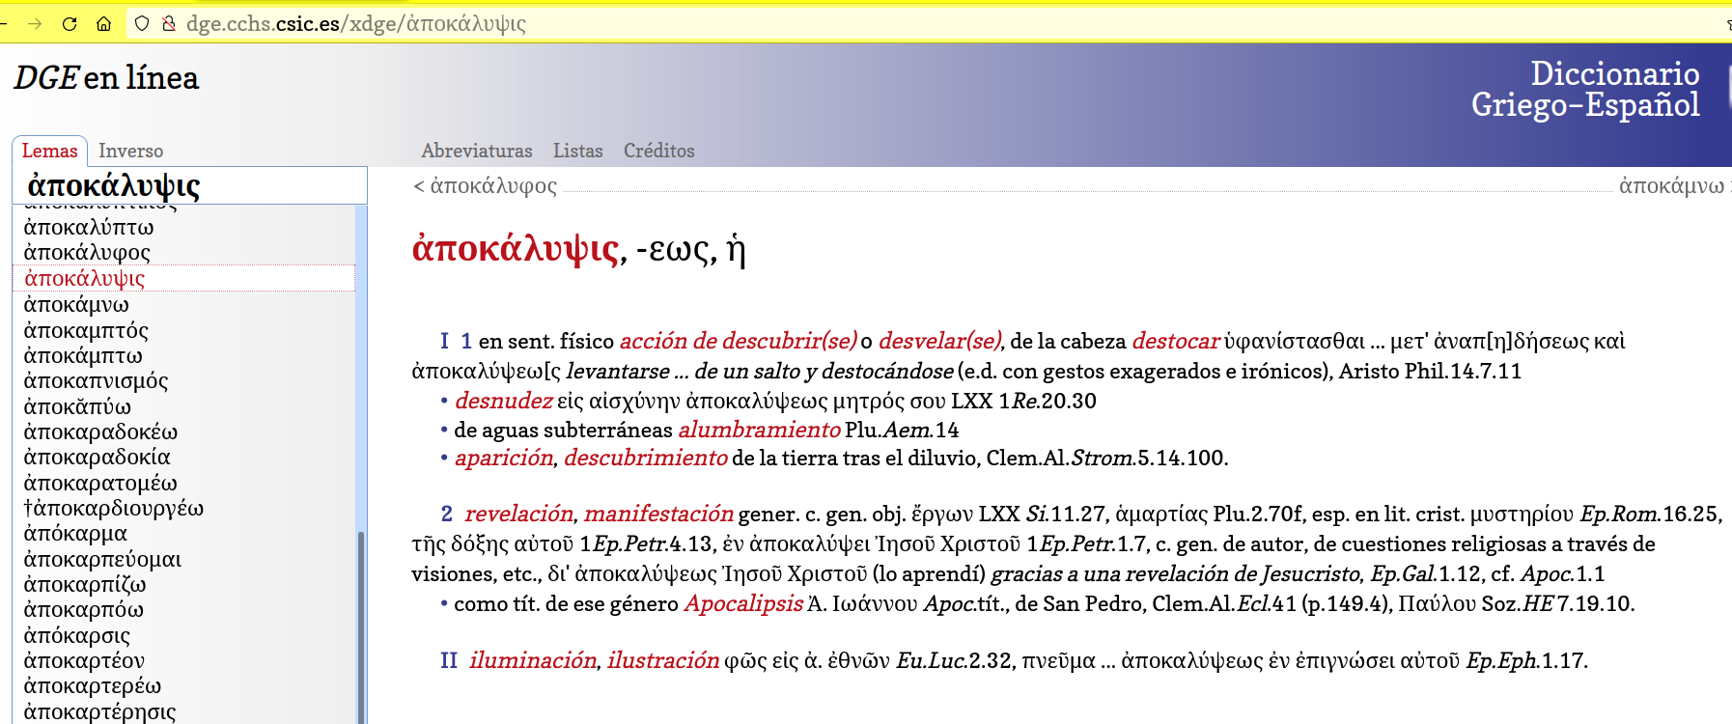Click the DGE en línea site title
The width and height of the screenshot is (1732, 724).
point(106,77)
